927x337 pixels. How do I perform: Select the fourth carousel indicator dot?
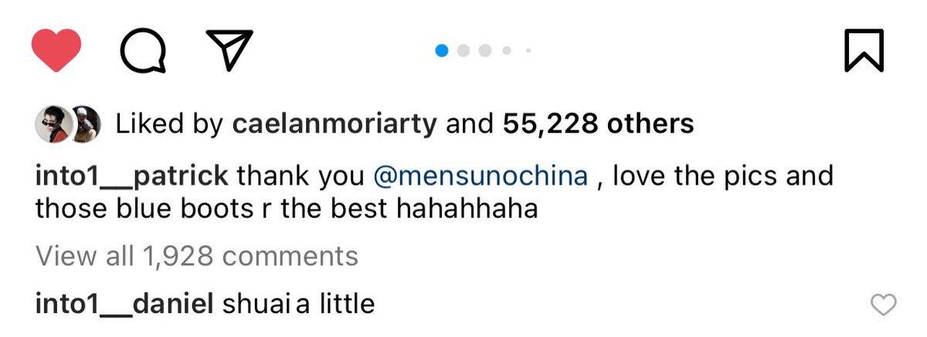click(x=507, y=51)
